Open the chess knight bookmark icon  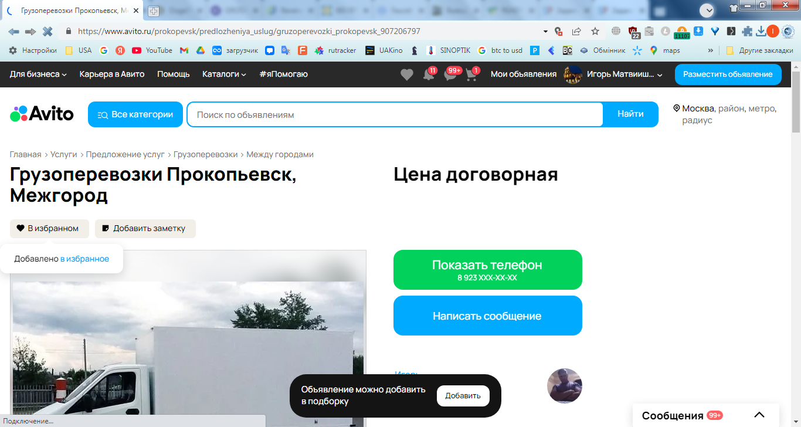pos(415,50)
